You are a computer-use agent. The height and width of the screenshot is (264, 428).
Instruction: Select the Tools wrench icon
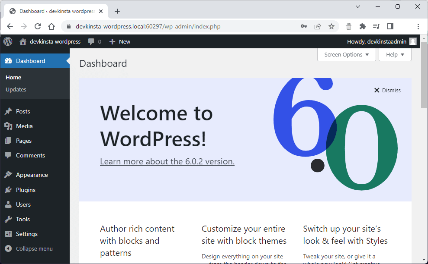[x=9, y=219]
